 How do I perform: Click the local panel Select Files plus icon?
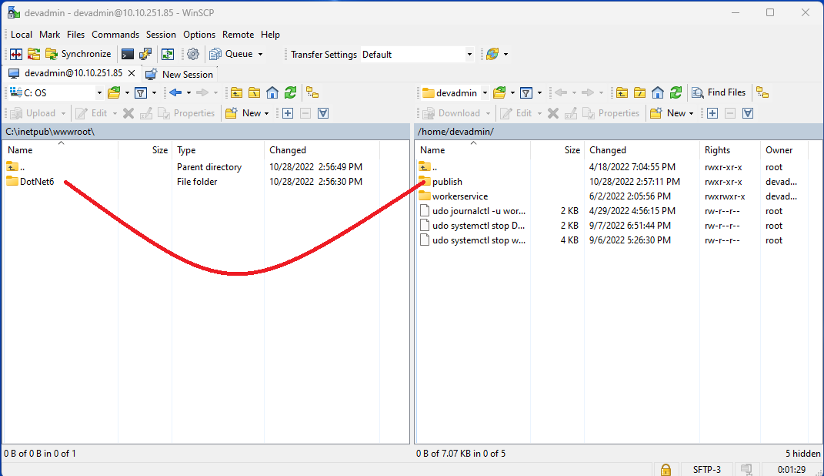click(x=288, y=113)
